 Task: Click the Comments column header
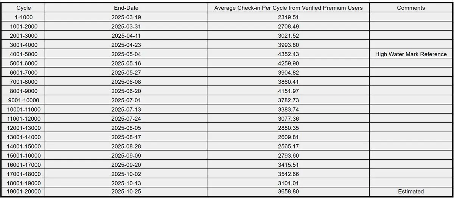point(411,8)
